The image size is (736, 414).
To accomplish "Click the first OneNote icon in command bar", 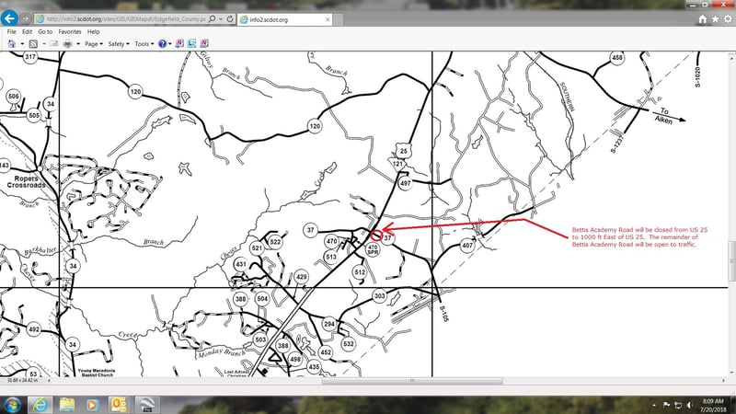I will 179,43.
